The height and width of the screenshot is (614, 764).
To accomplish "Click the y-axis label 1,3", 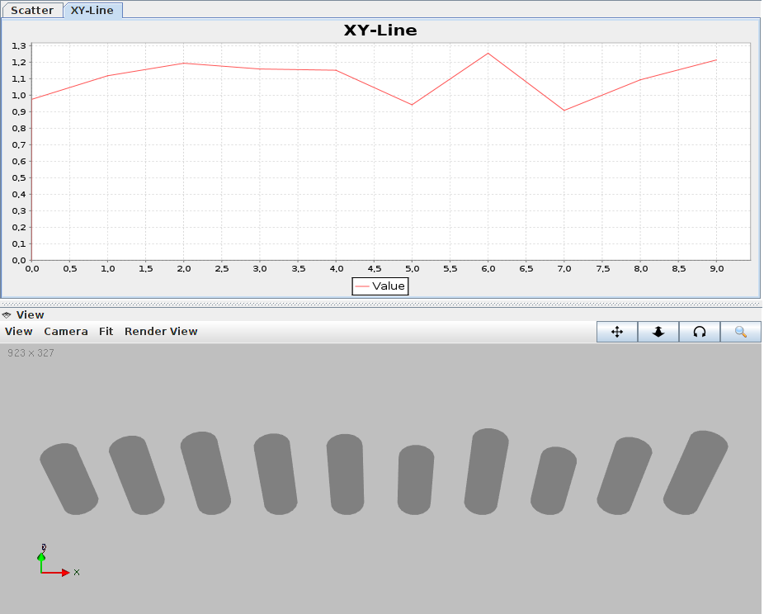I will pyautogui.click(x=19, y=46).
